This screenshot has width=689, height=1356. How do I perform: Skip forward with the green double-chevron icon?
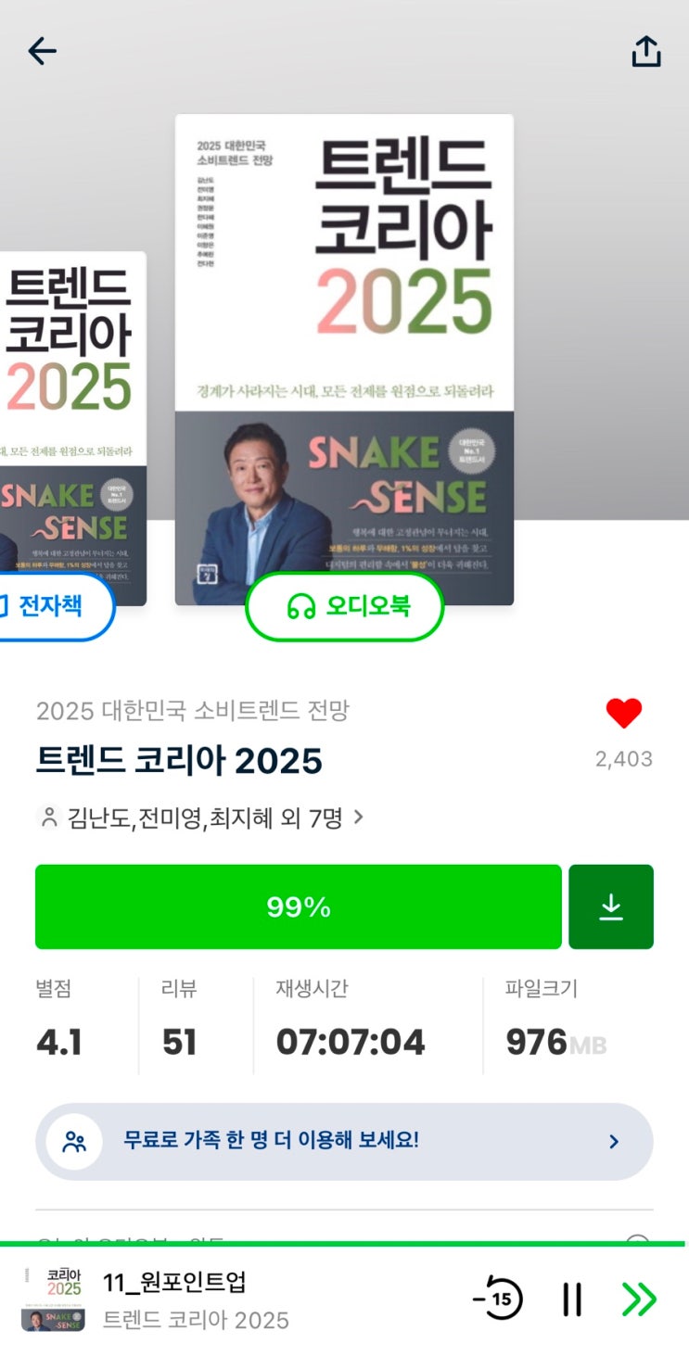click(639, 1299)
